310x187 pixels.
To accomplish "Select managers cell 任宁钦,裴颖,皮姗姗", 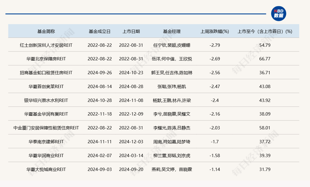I will 172,45.
